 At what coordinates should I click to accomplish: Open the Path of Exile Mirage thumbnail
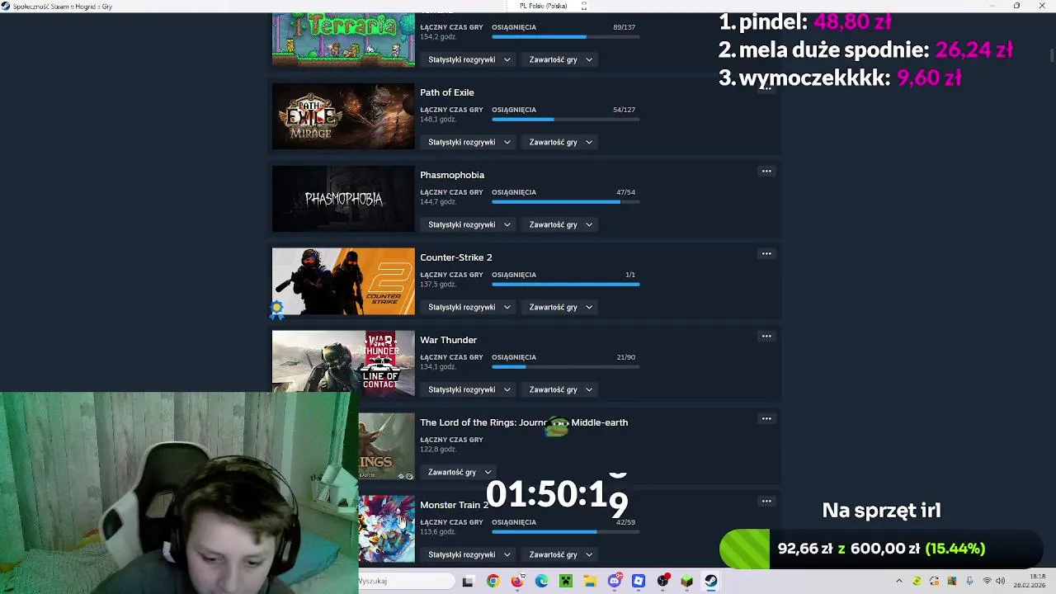(x=343, y=116)
